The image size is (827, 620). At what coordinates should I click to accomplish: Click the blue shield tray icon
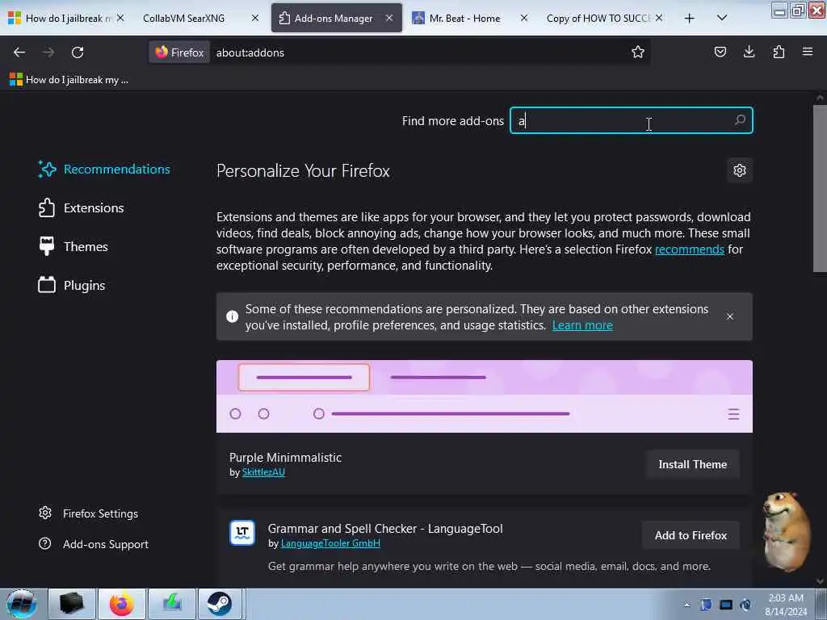[706, 605]
